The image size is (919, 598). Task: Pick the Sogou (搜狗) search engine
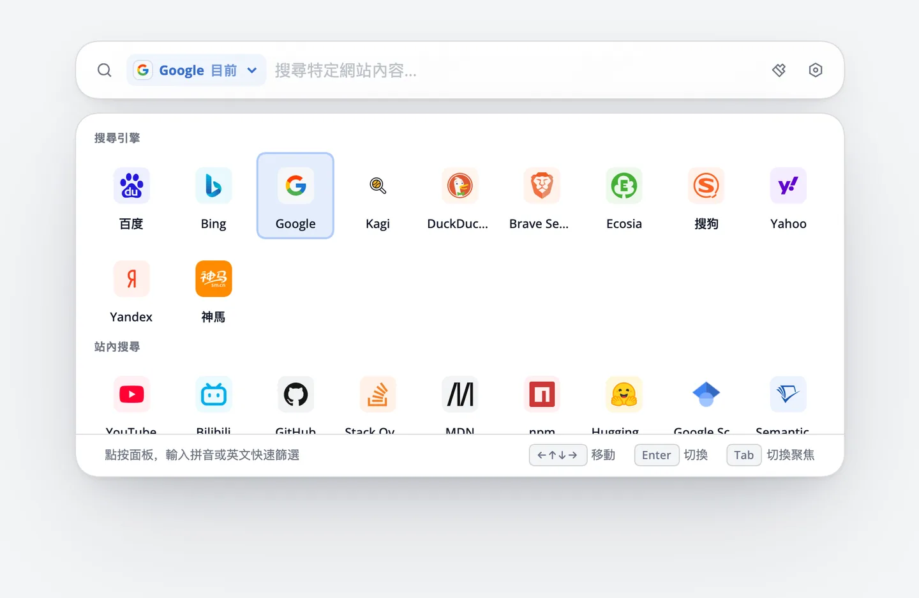pos(706,196)
